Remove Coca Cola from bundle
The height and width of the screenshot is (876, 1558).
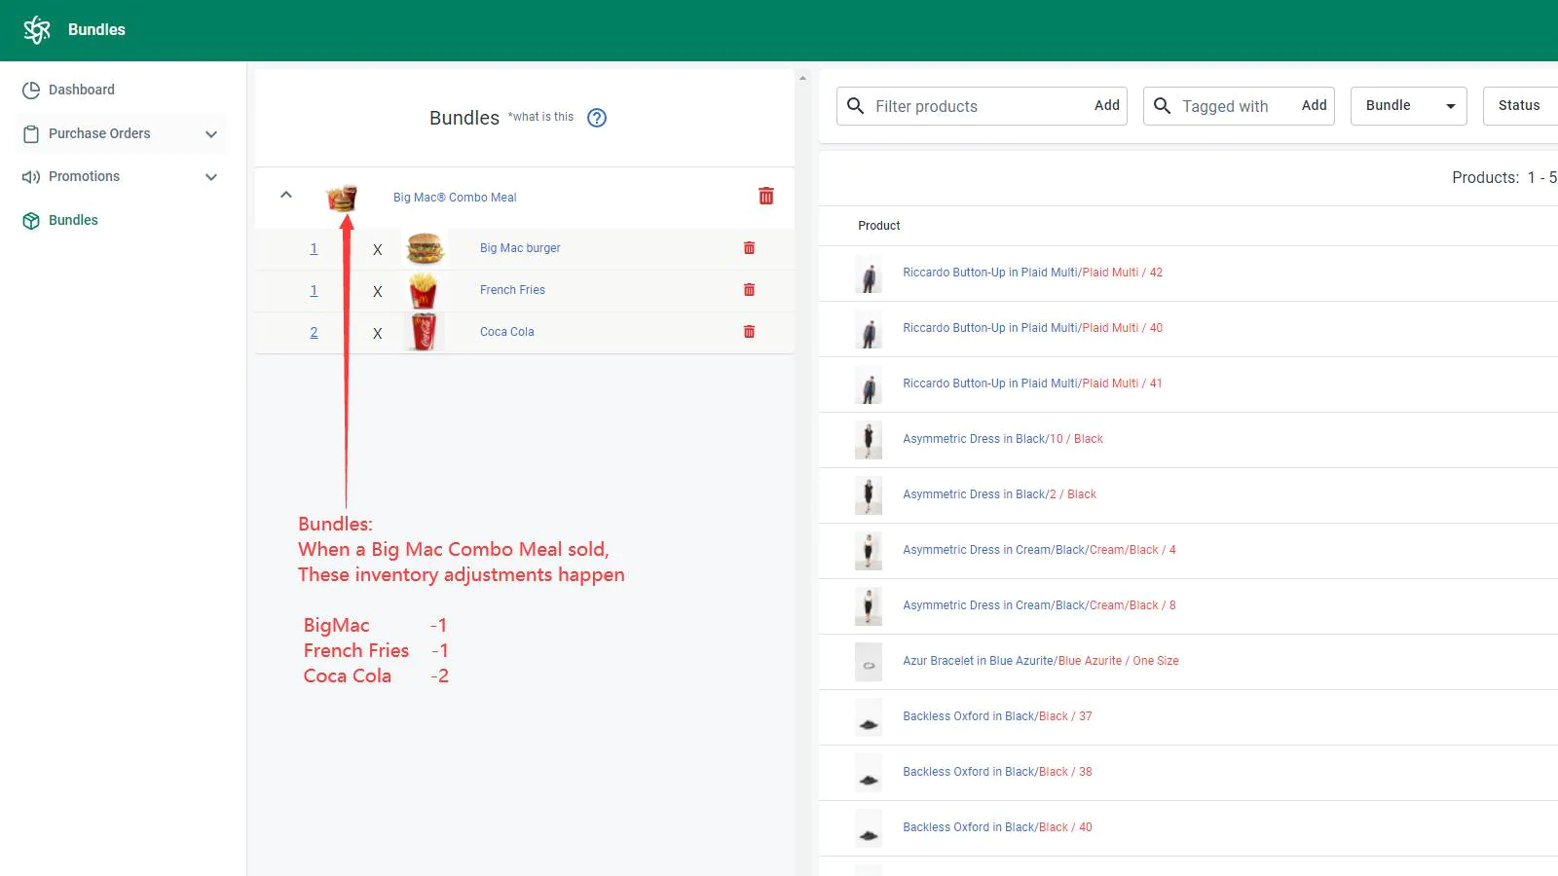point(749,332)
